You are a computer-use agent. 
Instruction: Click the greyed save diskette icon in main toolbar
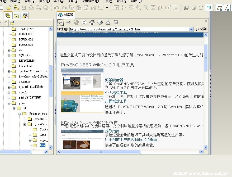coord(24,8)
